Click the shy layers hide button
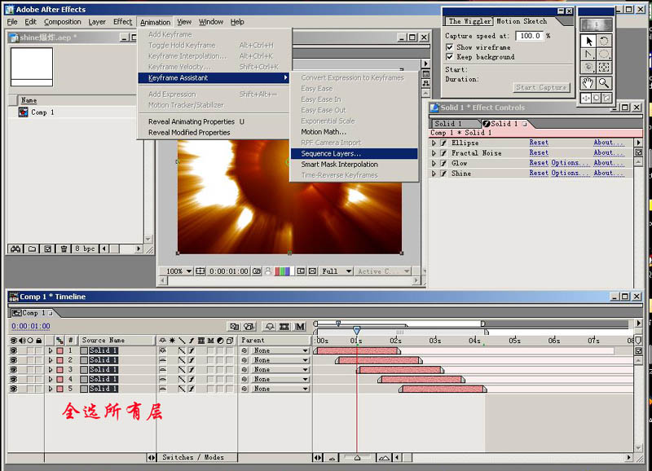 pos(270,327)
